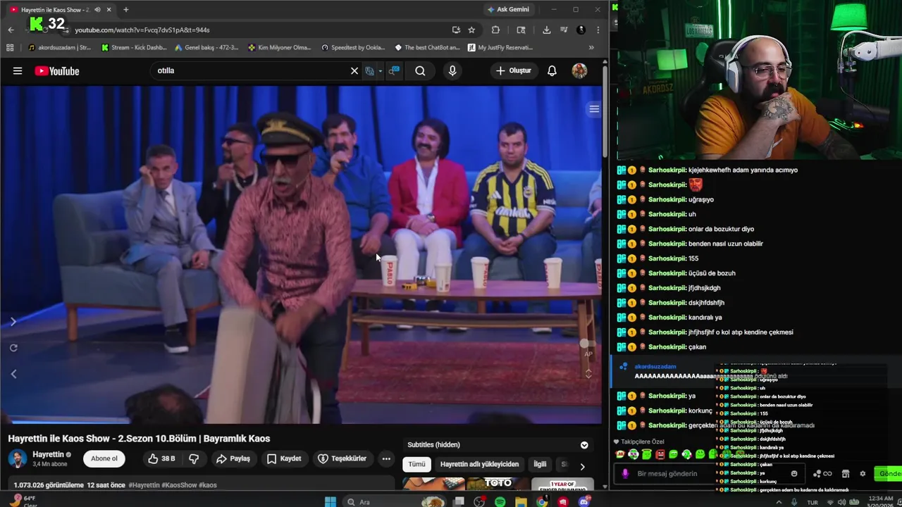This screenshot has height=507, width=902.
Task: Click the Teşekkürler thanks button
Action: (342, 458)
